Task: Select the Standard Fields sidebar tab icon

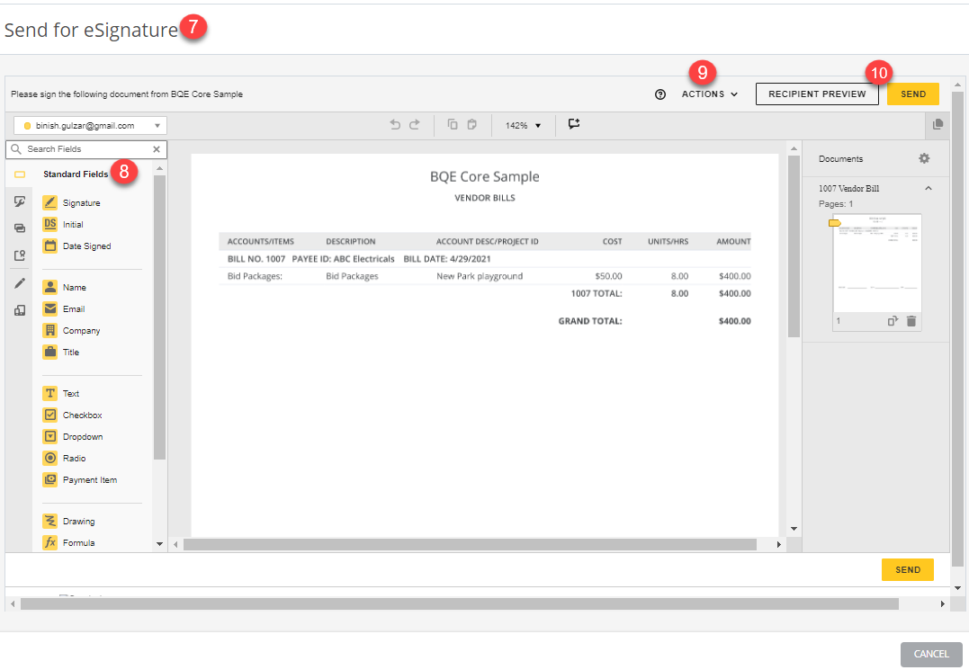Action: tap(20, 174)
